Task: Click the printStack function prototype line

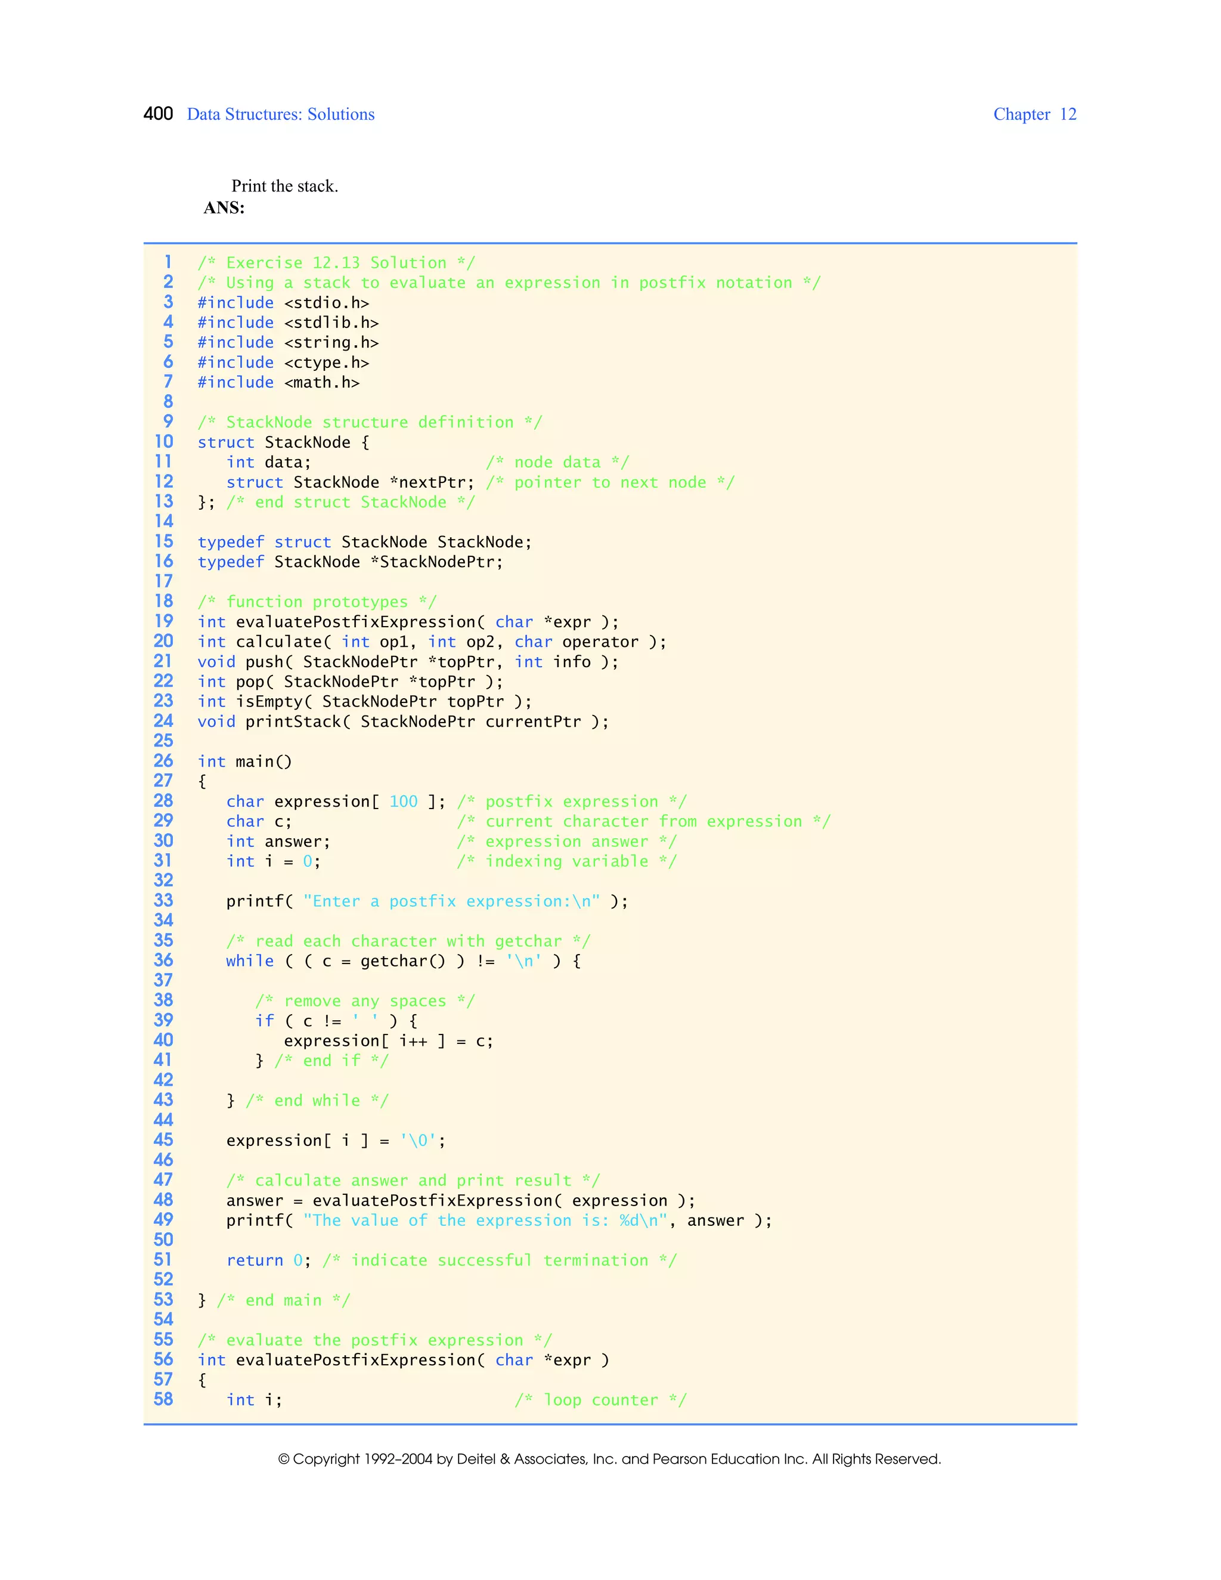Action: pyautogui.click(x=403, y=721)
